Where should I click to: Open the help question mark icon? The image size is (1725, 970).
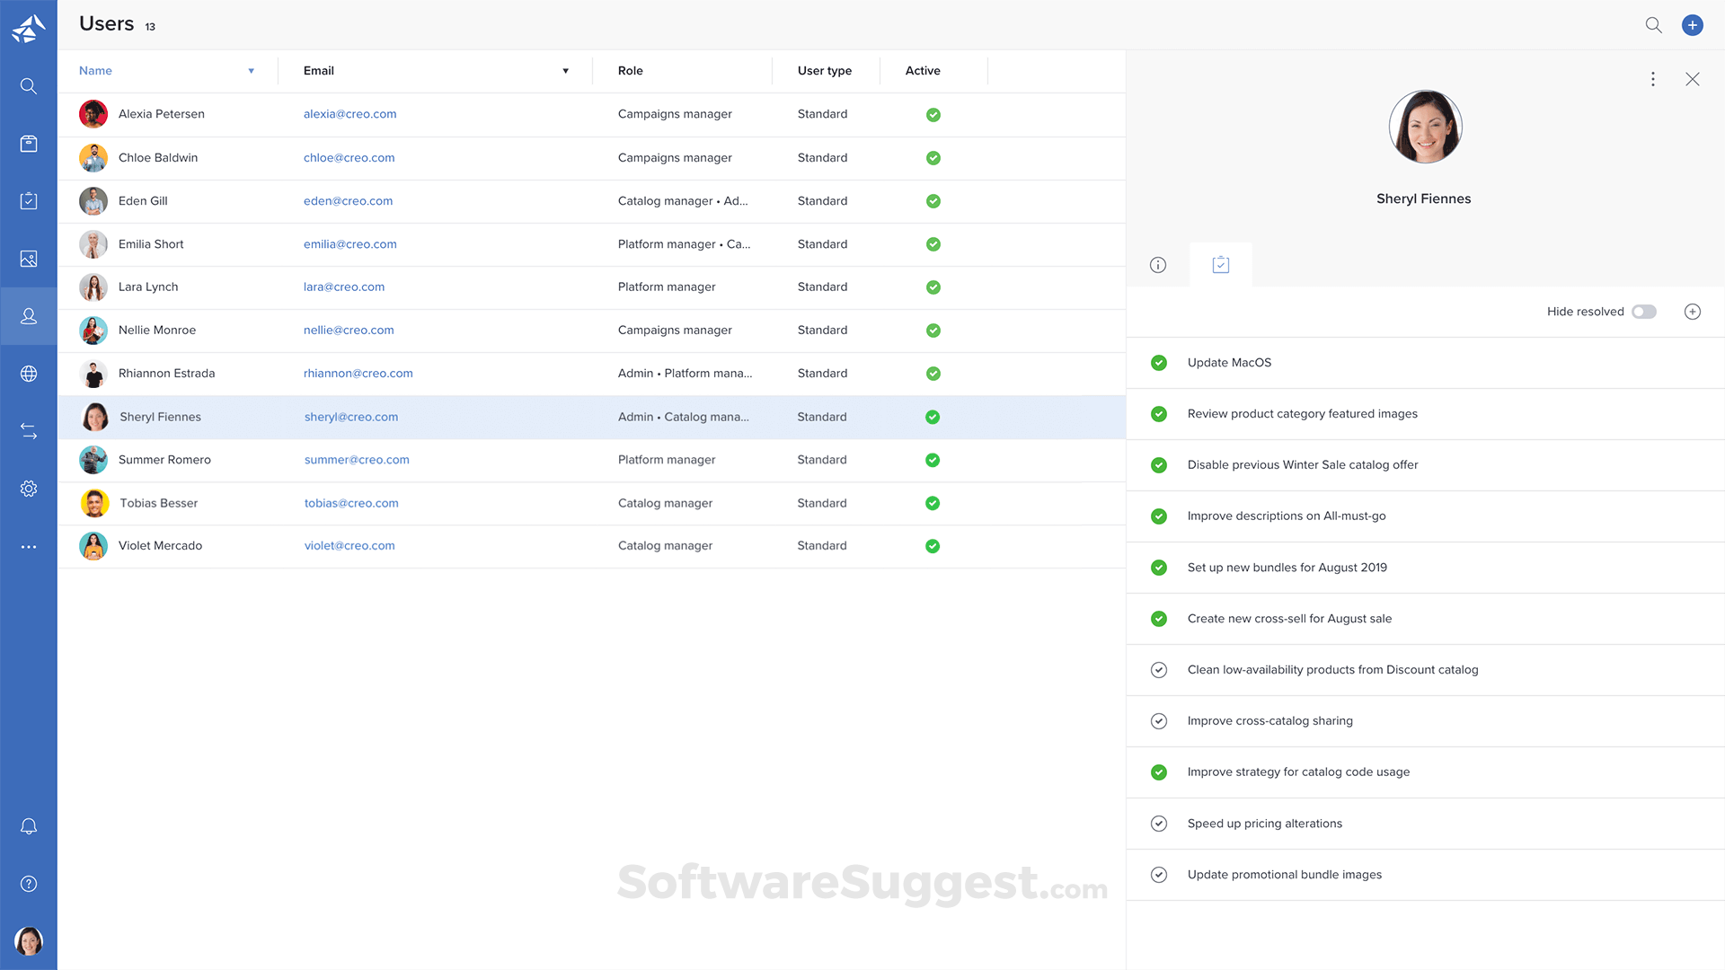pos(29,884)
